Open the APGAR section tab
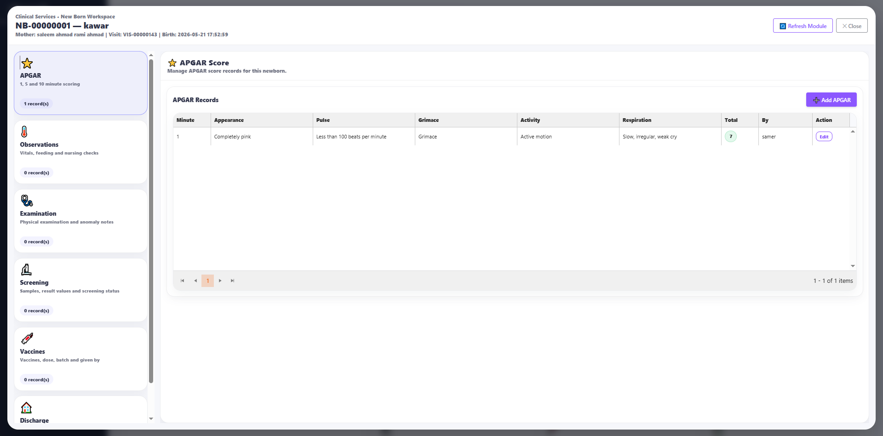 (x=80, y=83)
